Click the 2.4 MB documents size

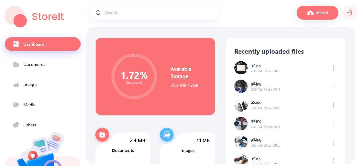click(137, 141)
